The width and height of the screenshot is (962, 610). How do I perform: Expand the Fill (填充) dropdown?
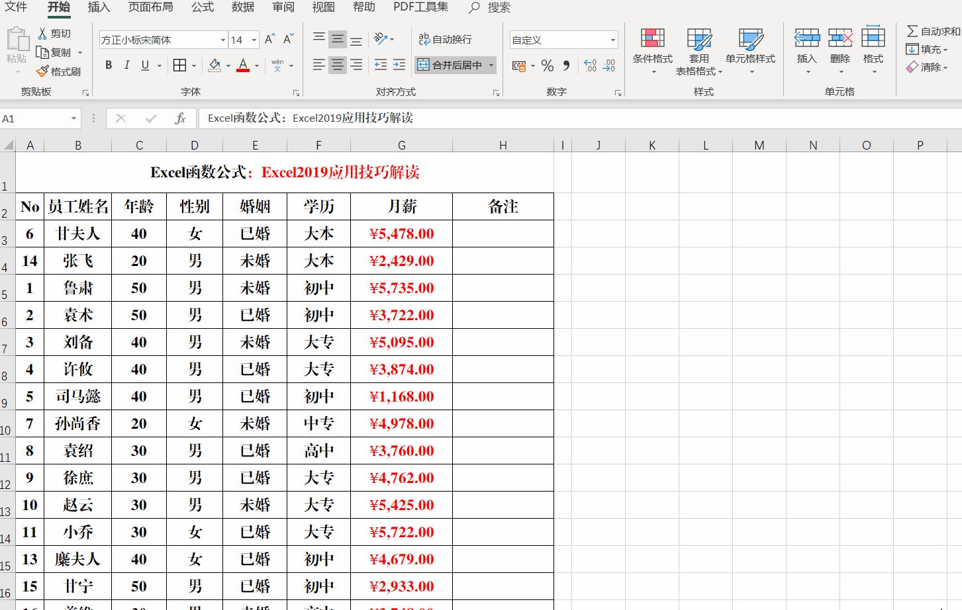945,50
